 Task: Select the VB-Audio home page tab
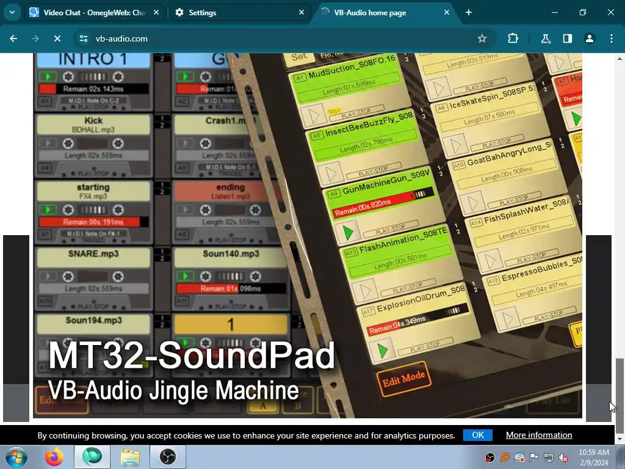click(385, 12)
